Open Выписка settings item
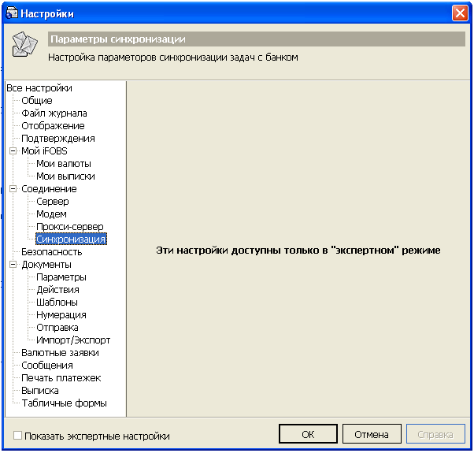Screen dimensions: 474x453 [x=40, y=391]
